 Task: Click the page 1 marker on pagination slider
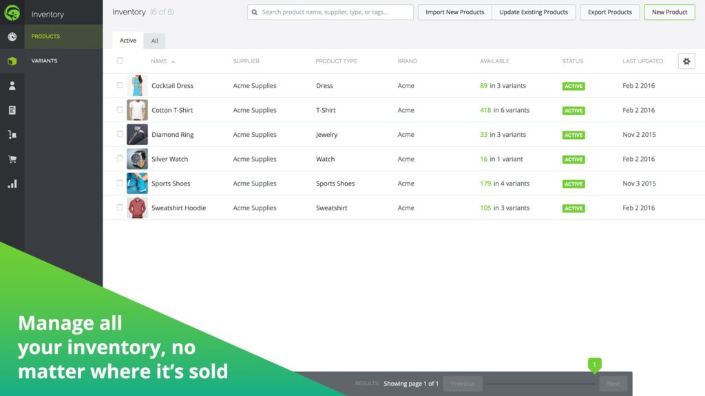tap(594, 364)
